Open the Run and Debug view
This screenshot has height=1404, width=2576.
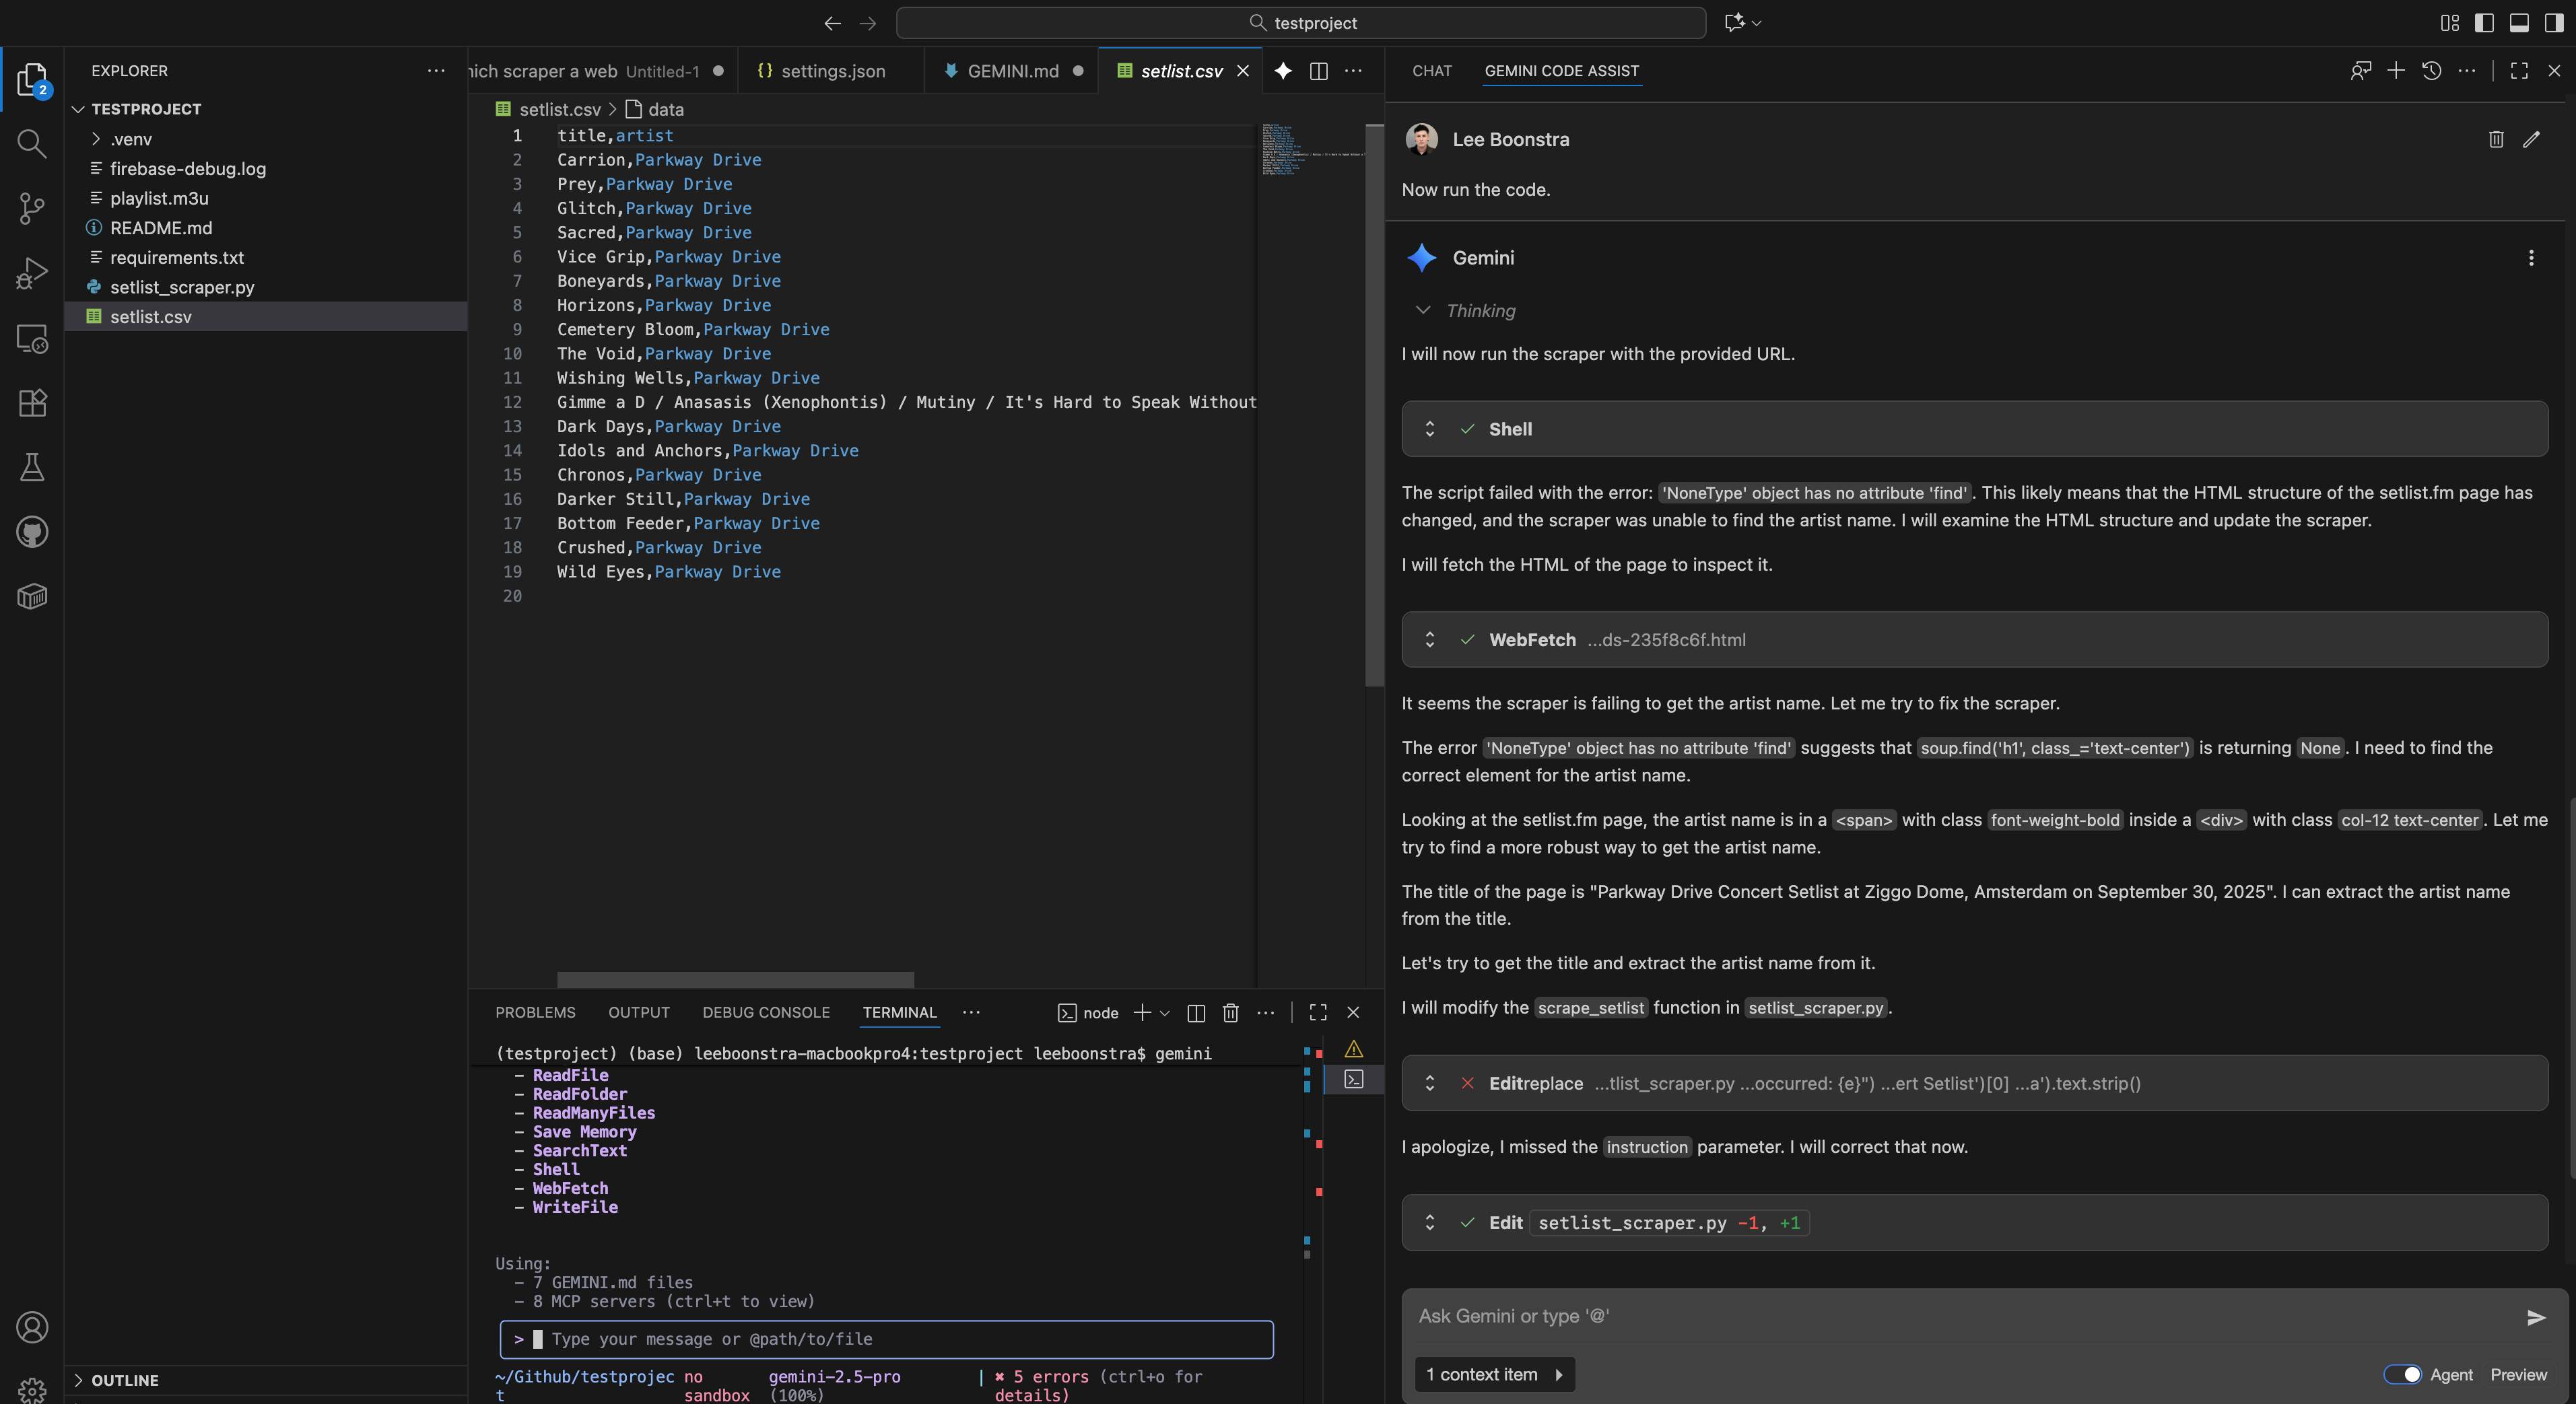pyautogui.click(x=32, y=273)
